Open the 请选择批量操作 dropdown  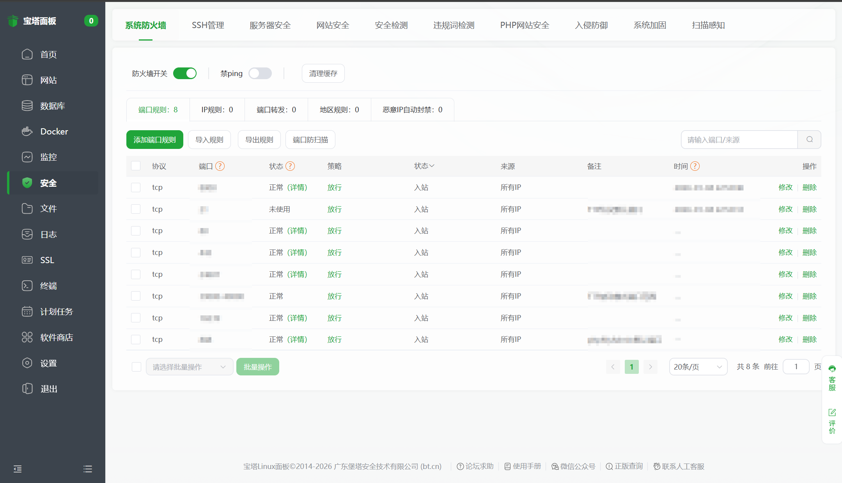click(x=189, y=367)
